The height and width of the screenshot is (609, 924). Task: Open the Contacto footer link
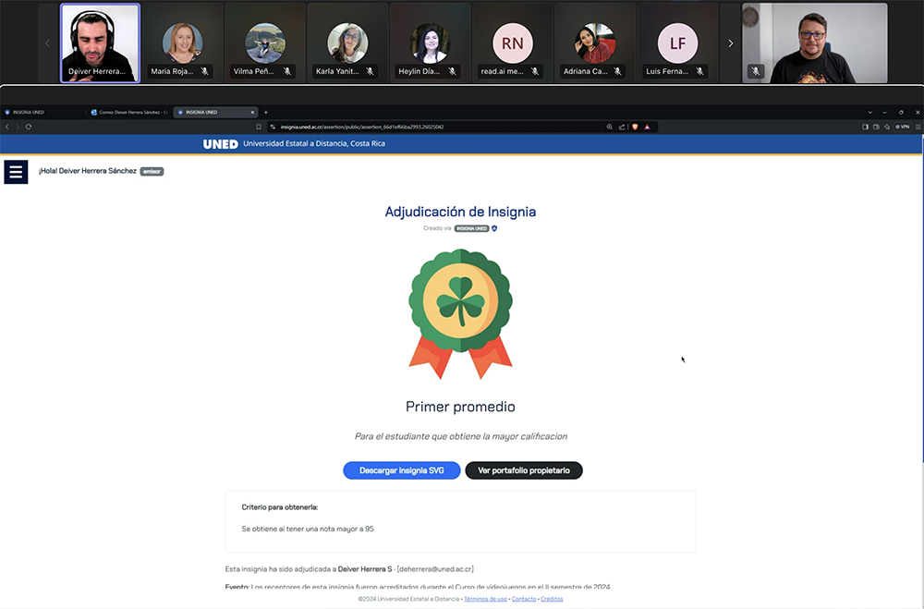click(524, 599)
